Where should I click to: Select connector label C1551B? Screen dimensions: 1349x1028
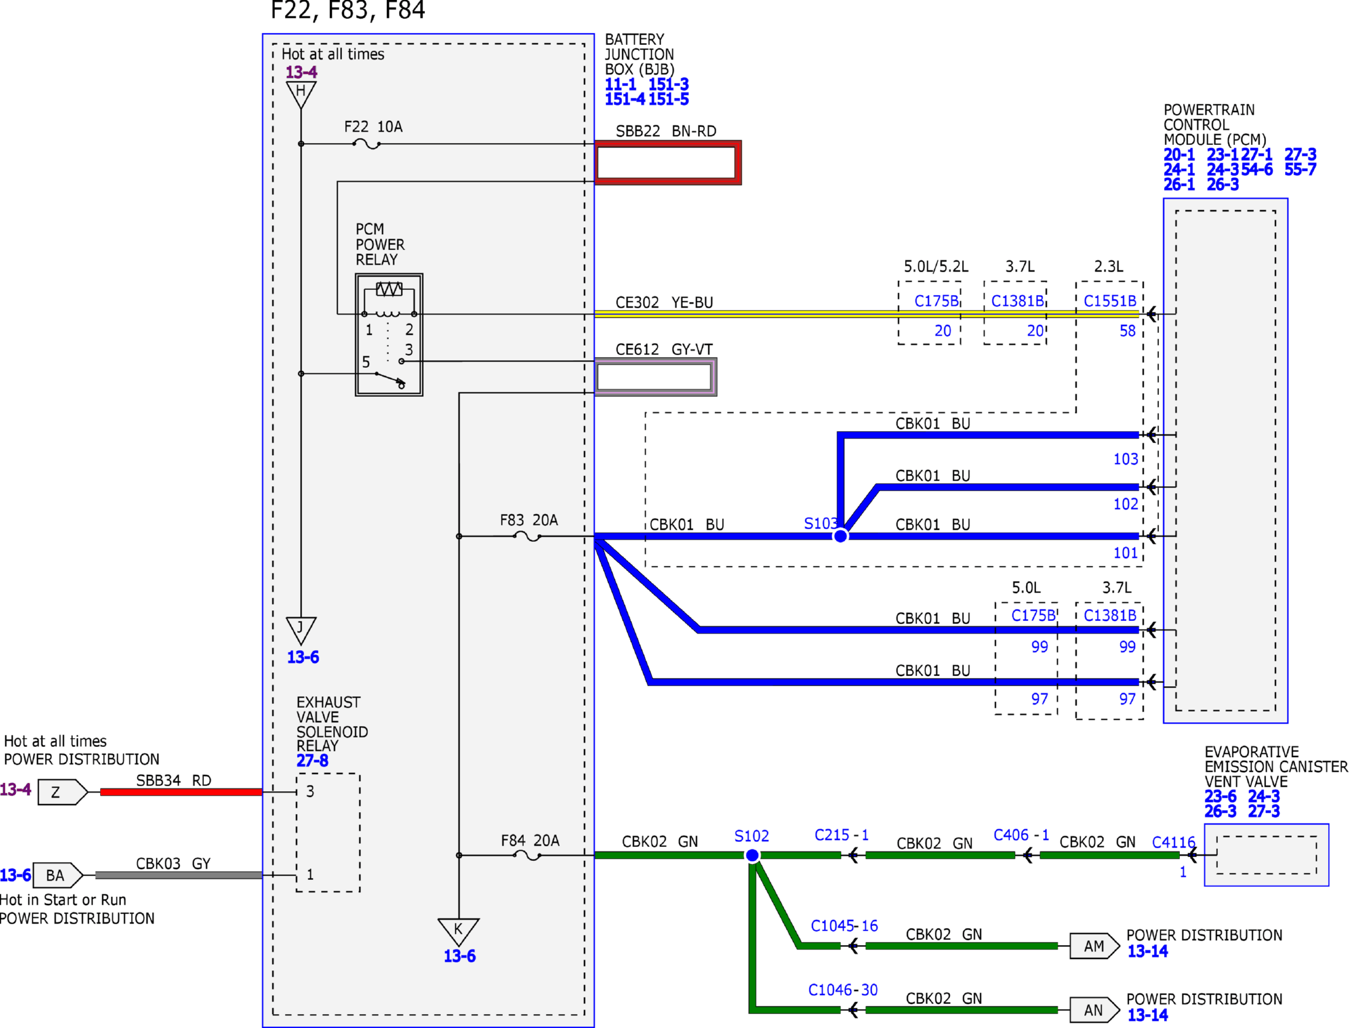[1110, 301]
